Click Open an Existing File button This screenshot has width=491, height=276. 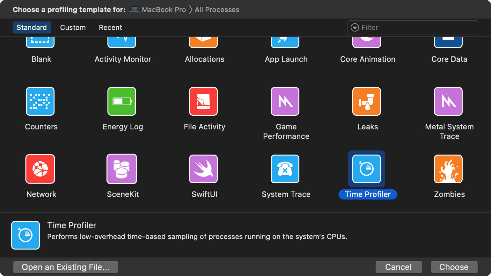66,267
